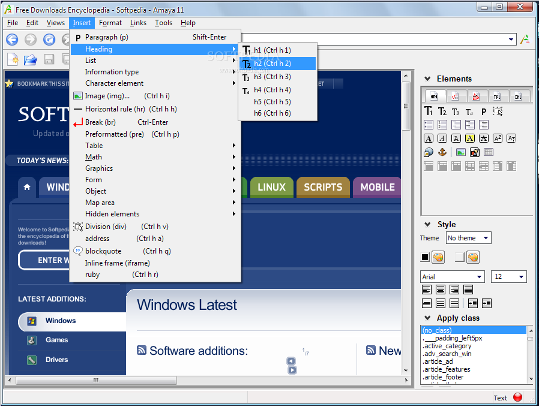Click the T2 heading icon in Elements panel
The height and width of the screenshot is (407, 539).
pos(442,111)
